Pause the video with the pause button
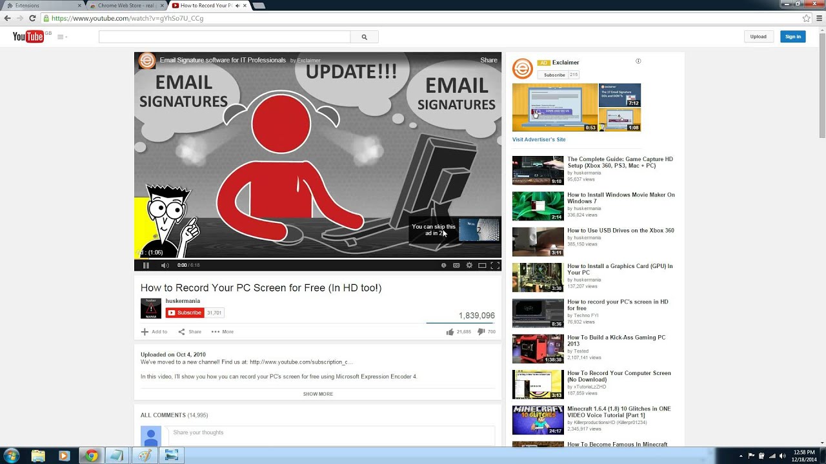826x464 pixels. [x=146, y=265]
